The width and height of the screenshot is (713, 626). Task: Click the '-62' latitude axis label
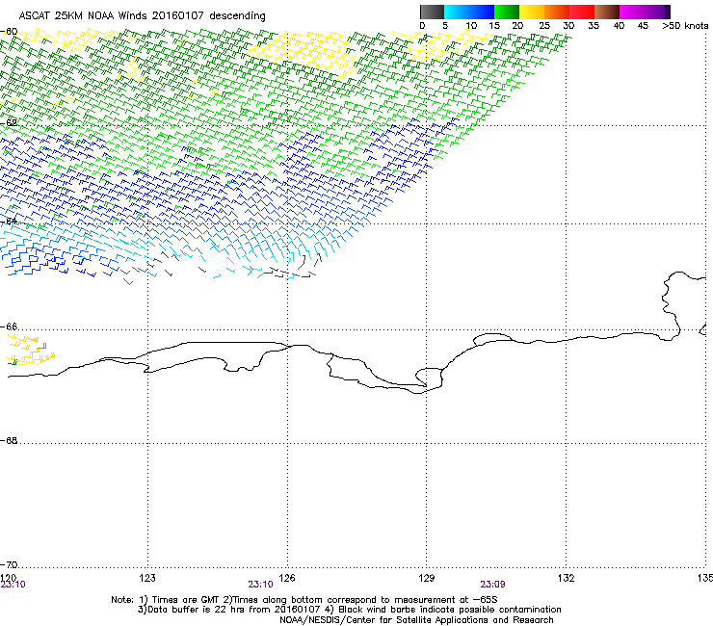pos(9,122)
